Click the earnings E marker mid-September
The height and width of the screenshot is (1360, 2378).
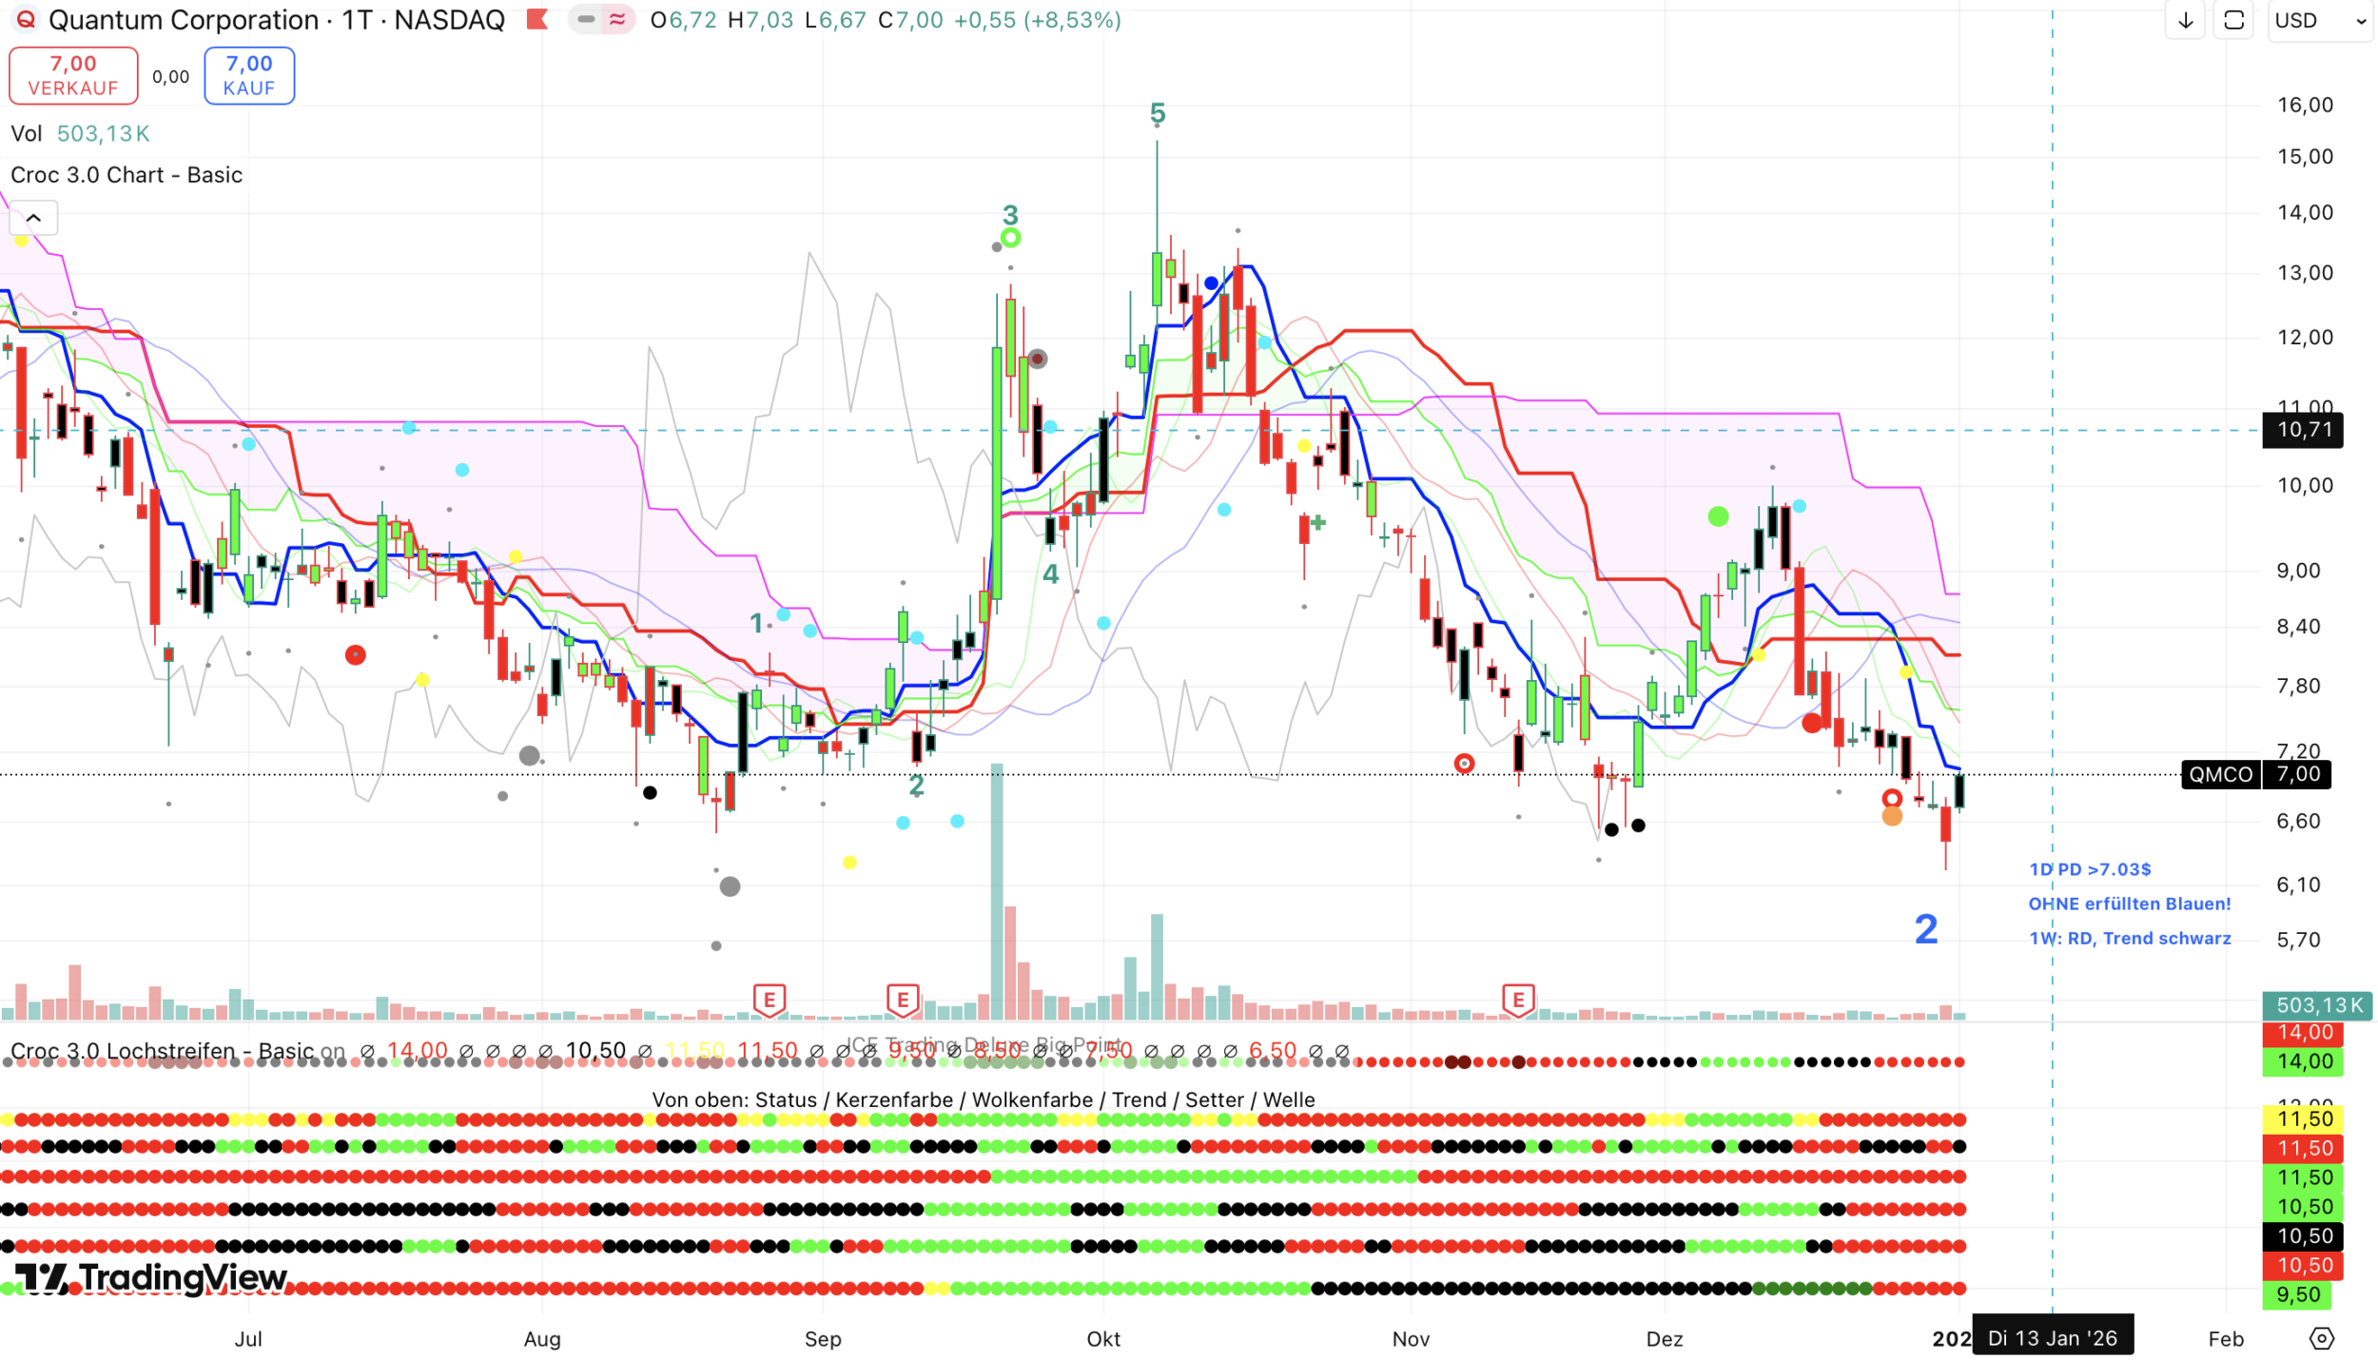(902, 1000)
